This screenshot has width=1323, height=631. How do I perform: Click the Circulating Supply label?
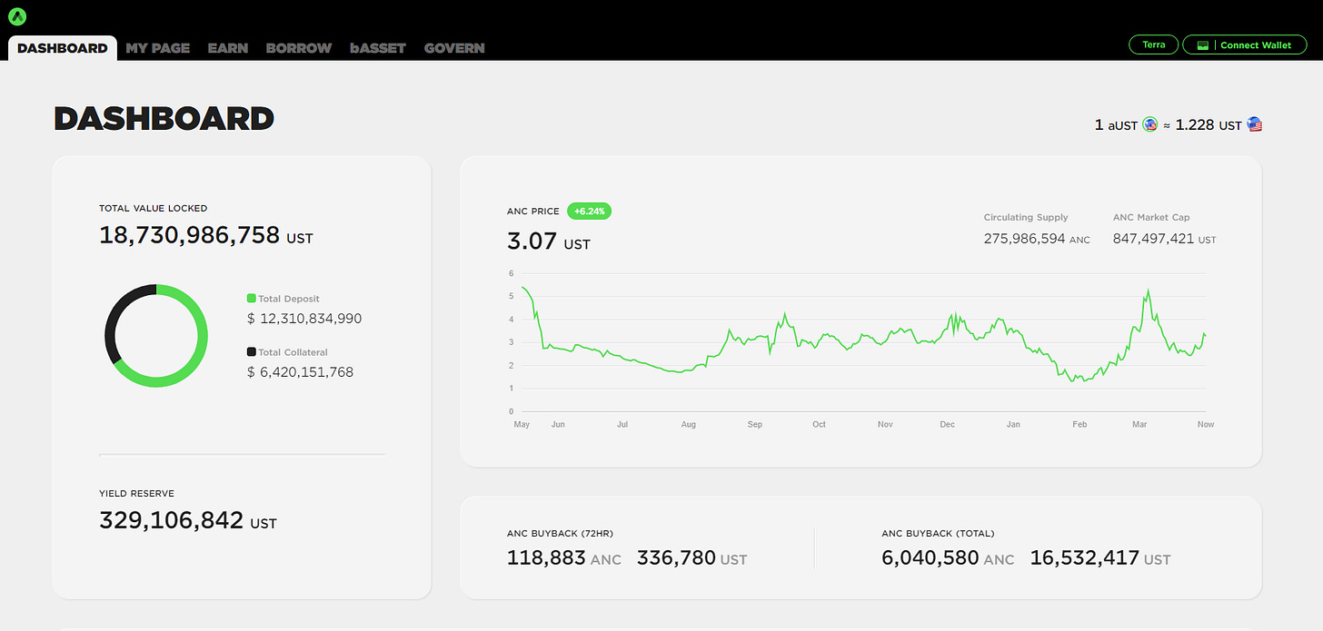click(x=1026, y=218)
